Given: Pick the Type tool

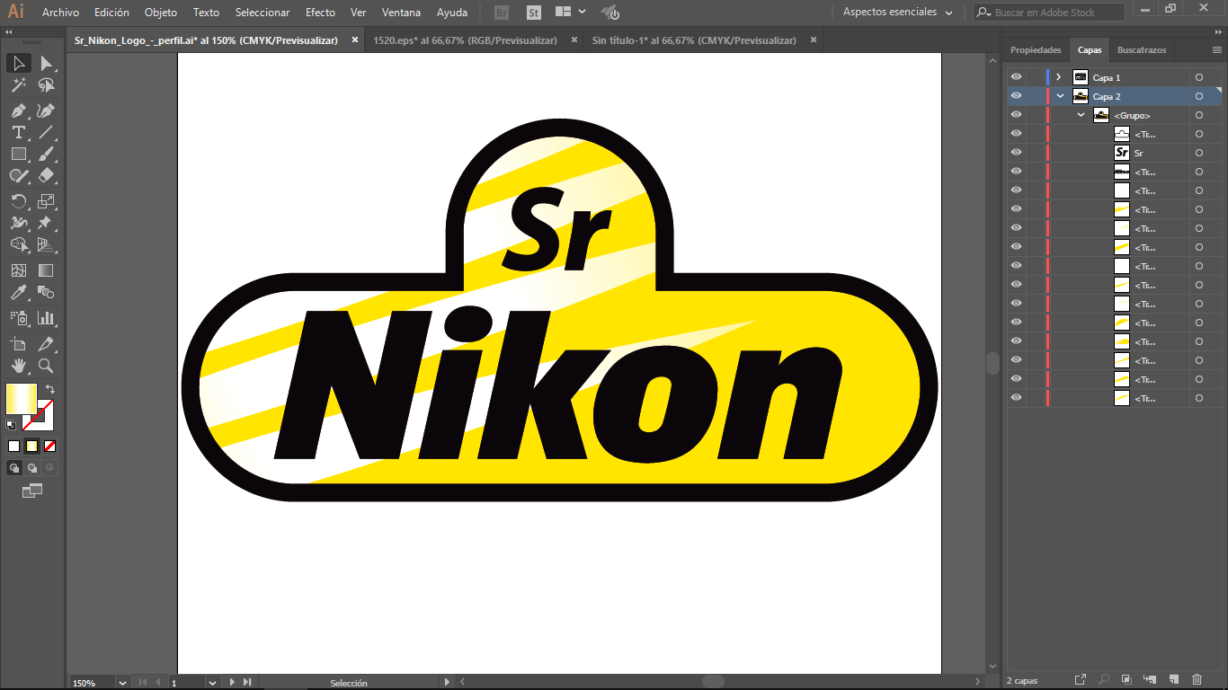Looking at the screenshot, I should pyautogui.click(x=19, y=132).
